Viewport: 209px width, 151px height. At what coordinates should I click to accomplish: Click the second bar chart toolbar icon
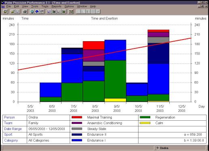coord(64,12)
